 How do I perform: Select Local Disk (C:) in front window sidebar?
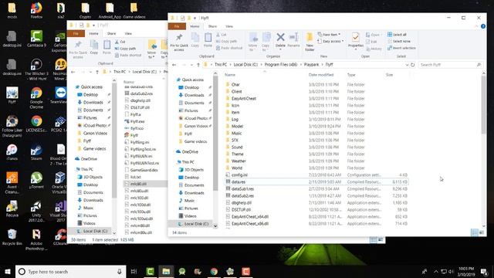click(x=196, y=224)
